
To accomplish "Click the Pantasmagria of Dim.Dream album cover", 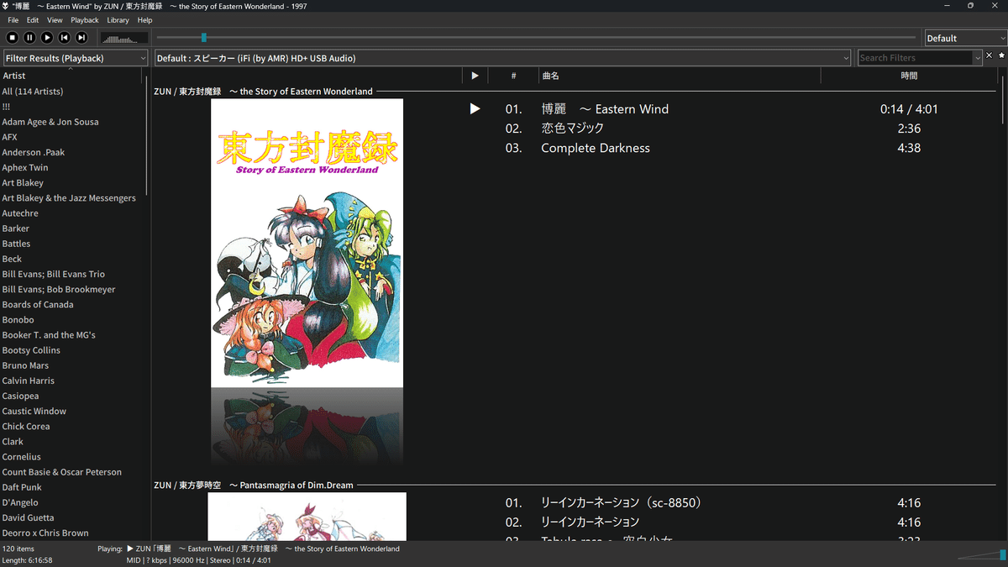I will tap(307, 517).
